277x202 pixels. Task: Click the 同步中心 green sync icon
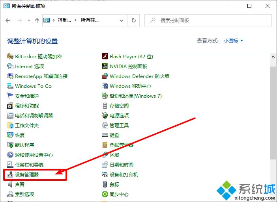[x=105, y=195]
